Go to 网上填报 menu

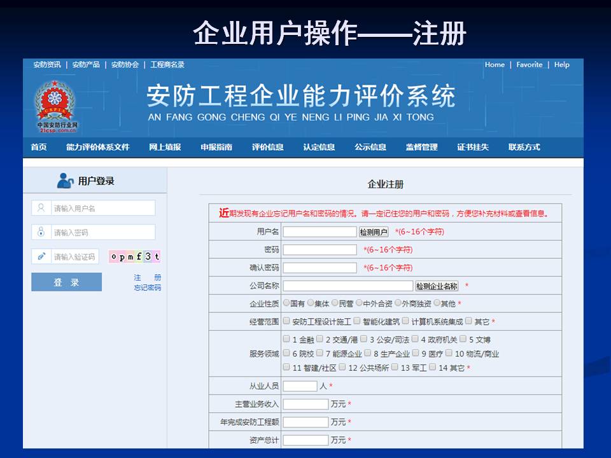165,147
